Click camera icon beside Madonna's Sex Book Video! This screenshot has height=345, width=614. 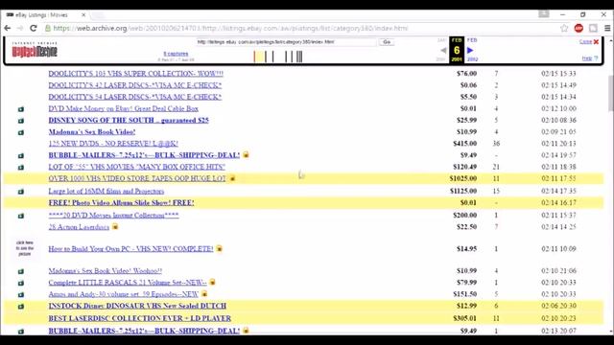pos(21,132)
